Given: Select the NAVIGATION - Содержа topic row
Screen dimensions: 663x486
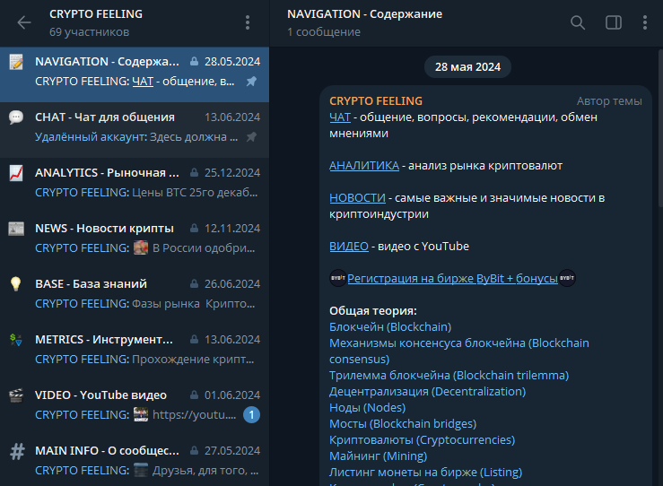Looking at the screenshot, I should 135,74.
